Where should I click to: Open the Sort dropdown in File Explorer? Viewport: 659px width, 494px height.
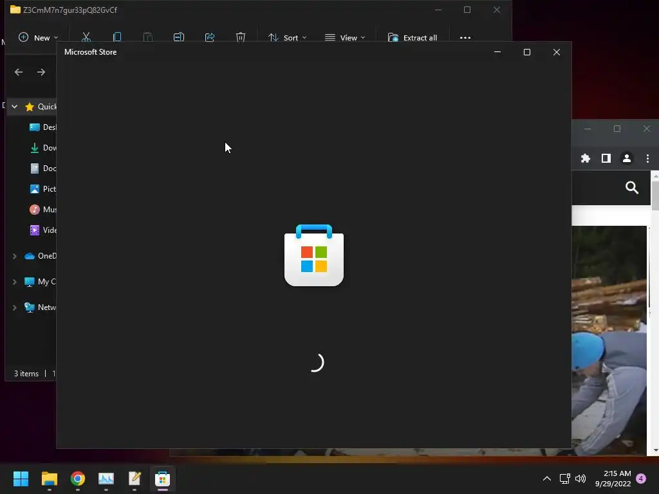click(288, 37)
